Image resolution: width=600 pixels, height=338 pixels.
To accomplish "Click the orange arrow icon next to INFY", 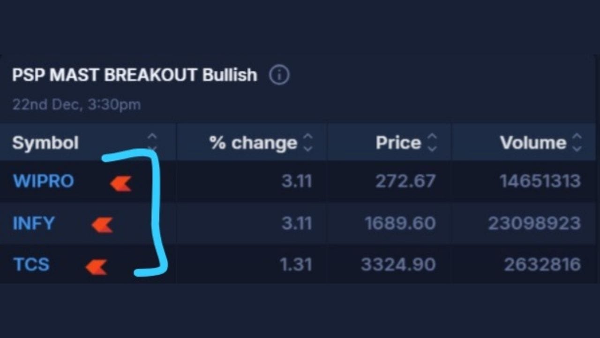I will [102, 225].
